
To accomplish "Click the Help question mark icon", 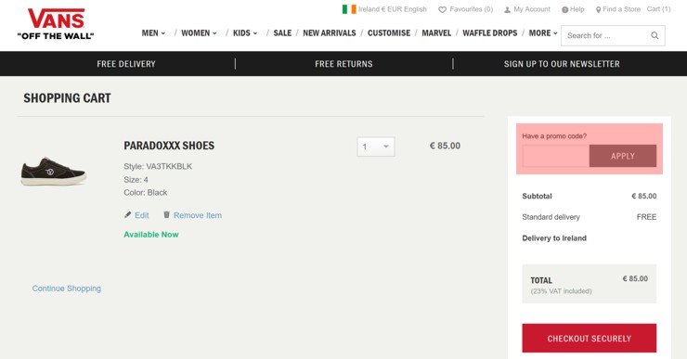I will pyautogui.click(x=564, y=9).
